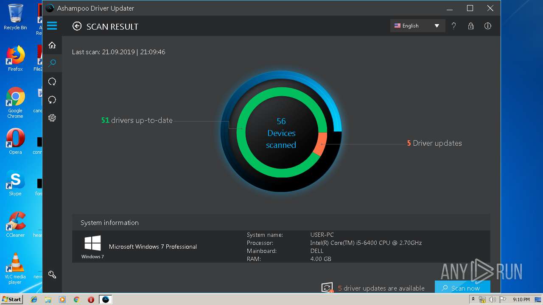This screenshot has width=543, height=305.
Task: Click the Last scan date text
Action: tap(119, 52)
